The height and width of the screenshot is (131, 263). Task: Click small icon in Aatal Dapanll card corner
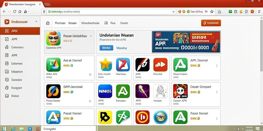click(x=90, y=74)
